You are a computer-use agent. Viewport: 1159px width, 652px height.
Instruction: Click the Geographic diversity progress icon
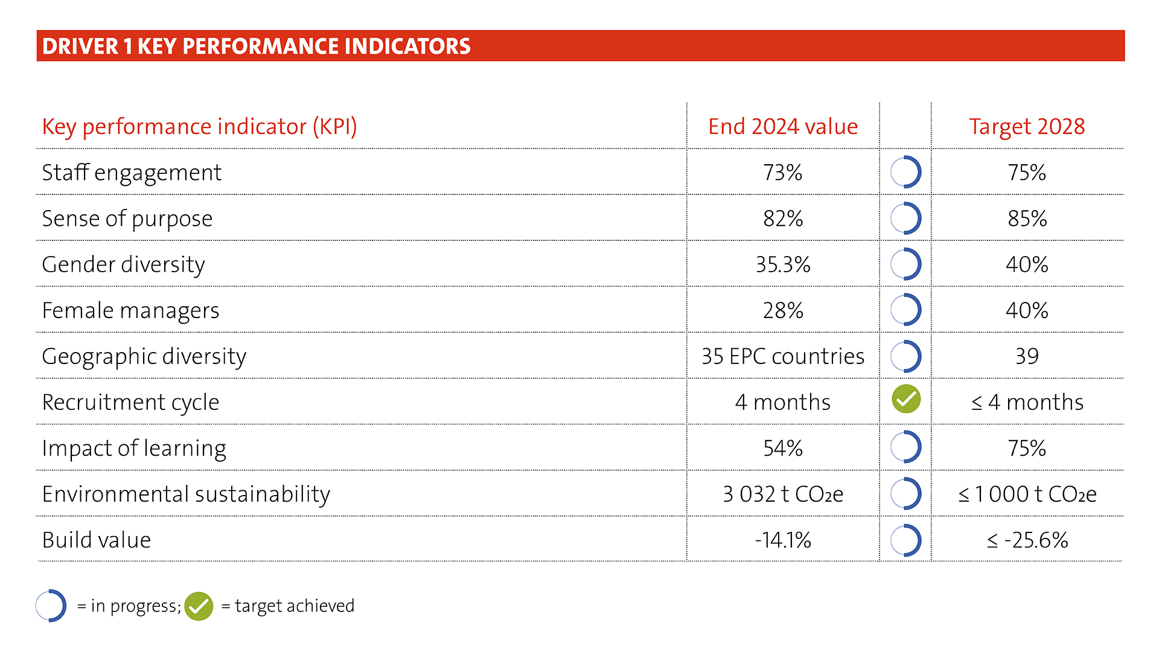(905, 356)
